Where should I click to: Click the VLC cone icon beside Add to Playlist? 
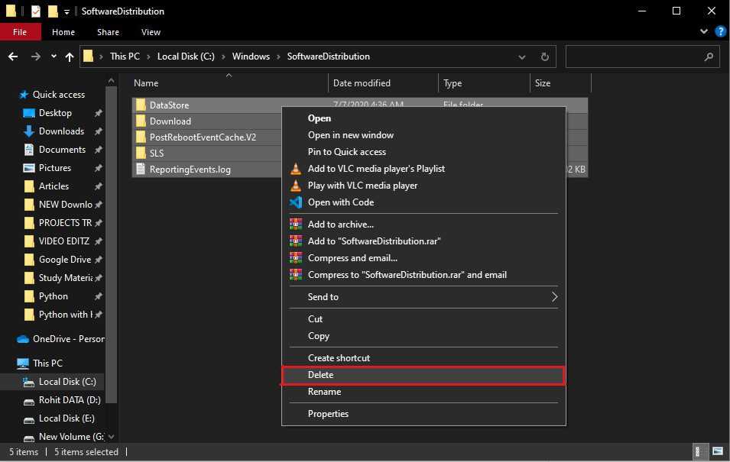point(296,169)
